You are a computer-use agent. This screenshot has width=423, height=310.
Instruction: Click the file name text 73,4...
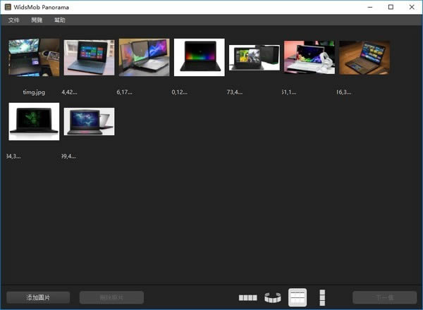(235, 92)
